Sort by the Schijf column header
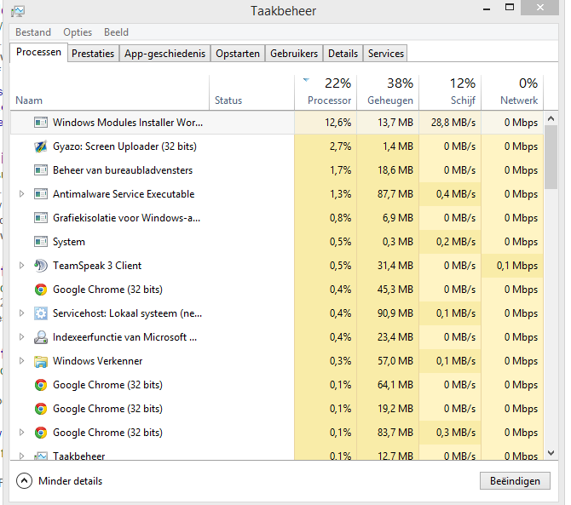Image resolution: width=571 pixels, height=505 pixels. (450, 93)
